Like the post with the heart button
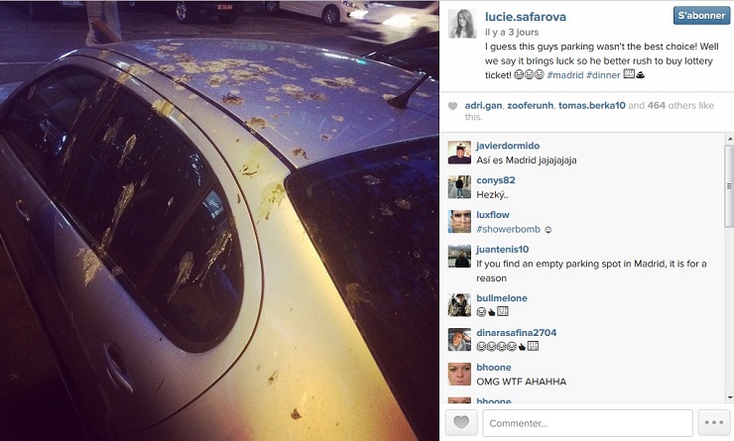Screen dimensions: 734x441 [461, 423]
